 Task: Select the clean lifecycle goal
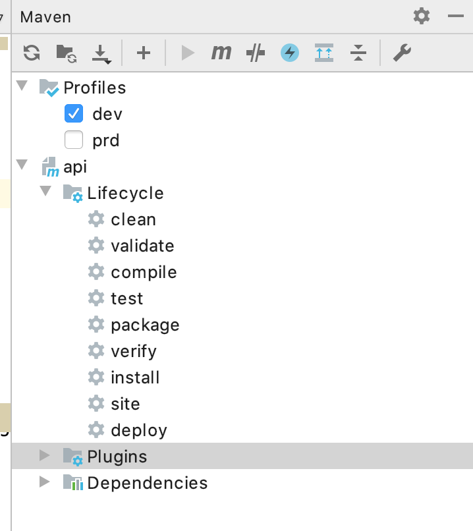click(133, 219)
